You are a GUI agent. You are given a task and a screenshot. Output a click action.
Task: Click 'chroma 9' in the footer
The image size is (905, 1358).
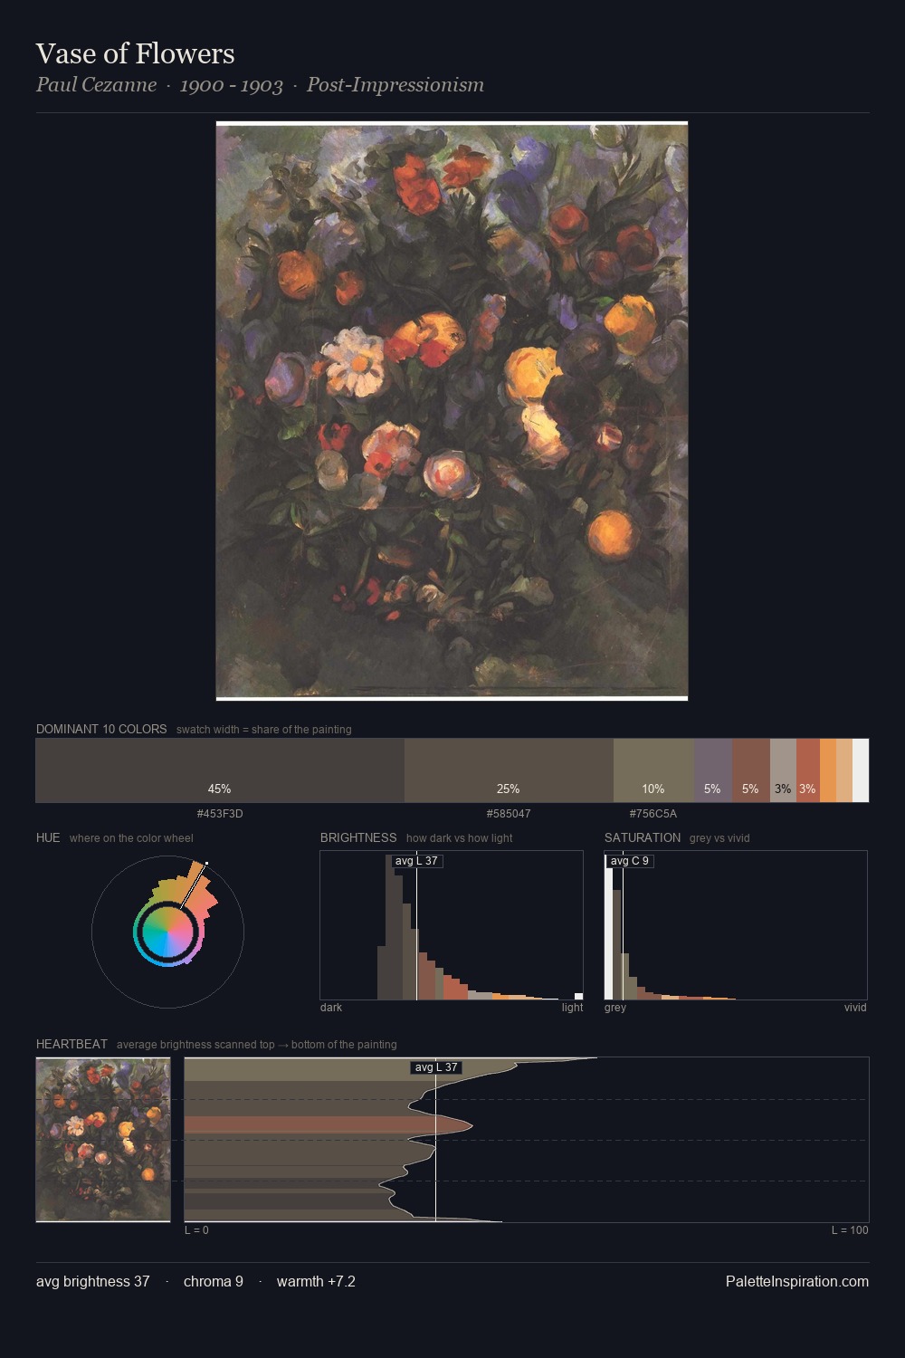pyautogui.click(x=214, y=1282)
